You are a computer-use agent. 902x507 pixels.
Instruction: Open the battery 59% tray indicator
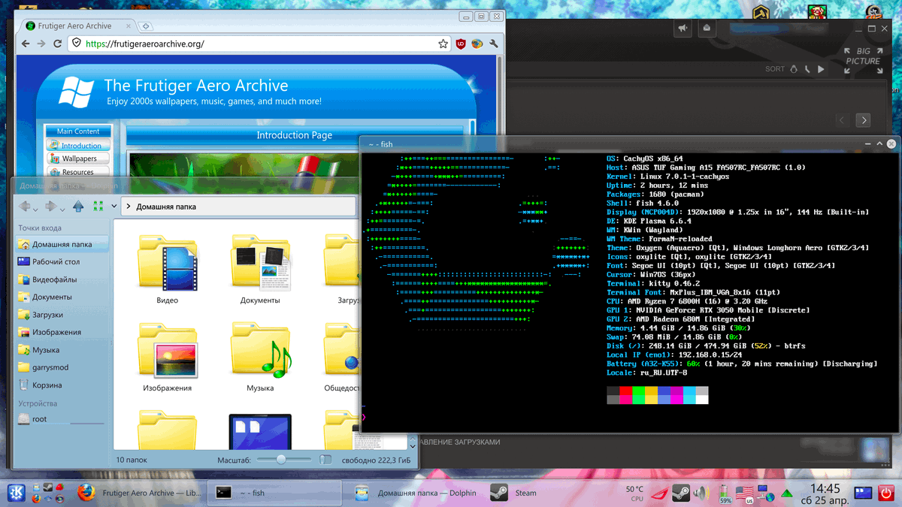pos(725,493)
